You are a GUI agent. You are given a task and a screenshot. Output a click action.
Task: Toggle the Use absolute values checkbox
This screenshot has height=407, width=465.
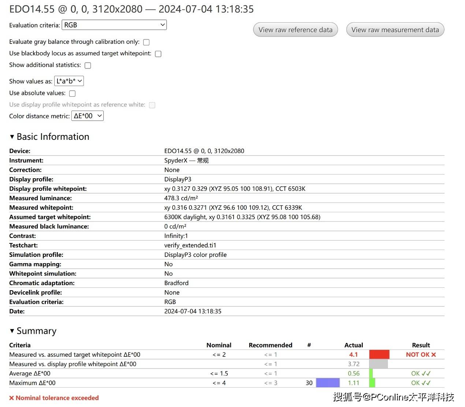72,94
